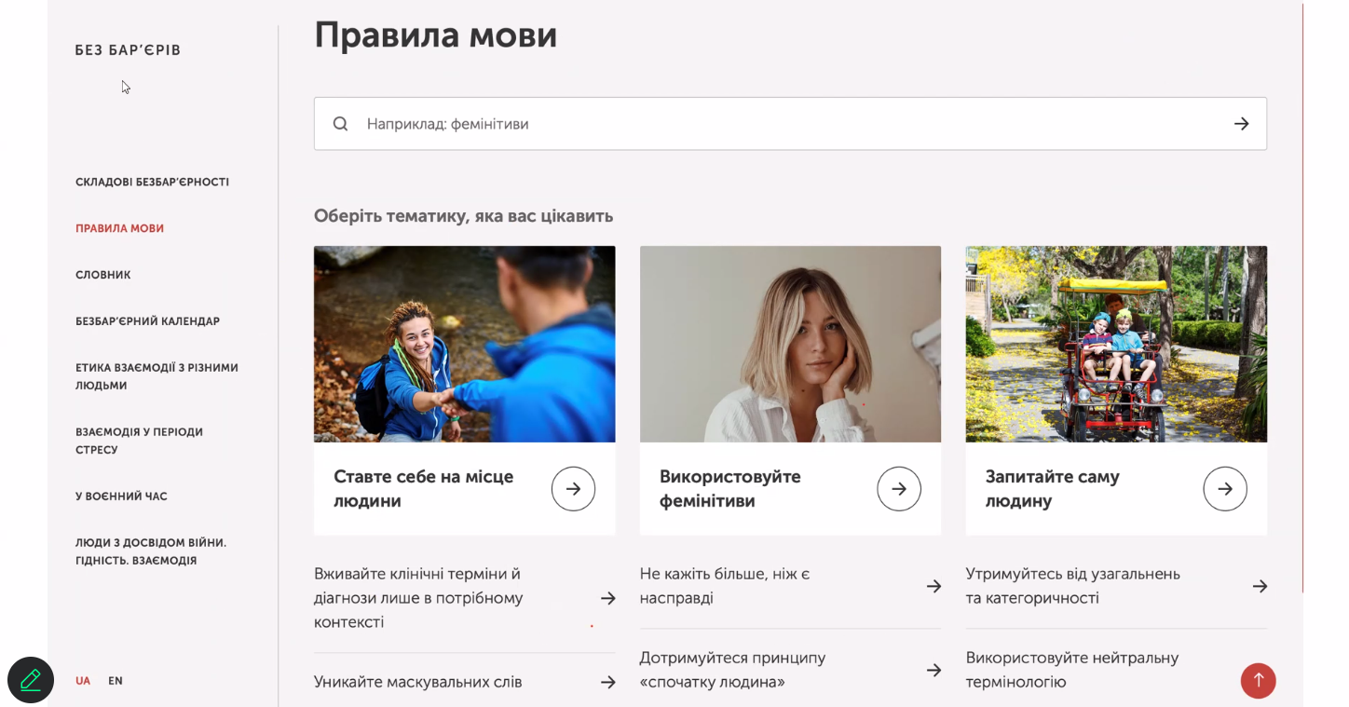Click circled arrow on 'Ставте себе на місце людини'
Image resolution: width=1349 pixels, height=707 pixels.
click(573, 489)
